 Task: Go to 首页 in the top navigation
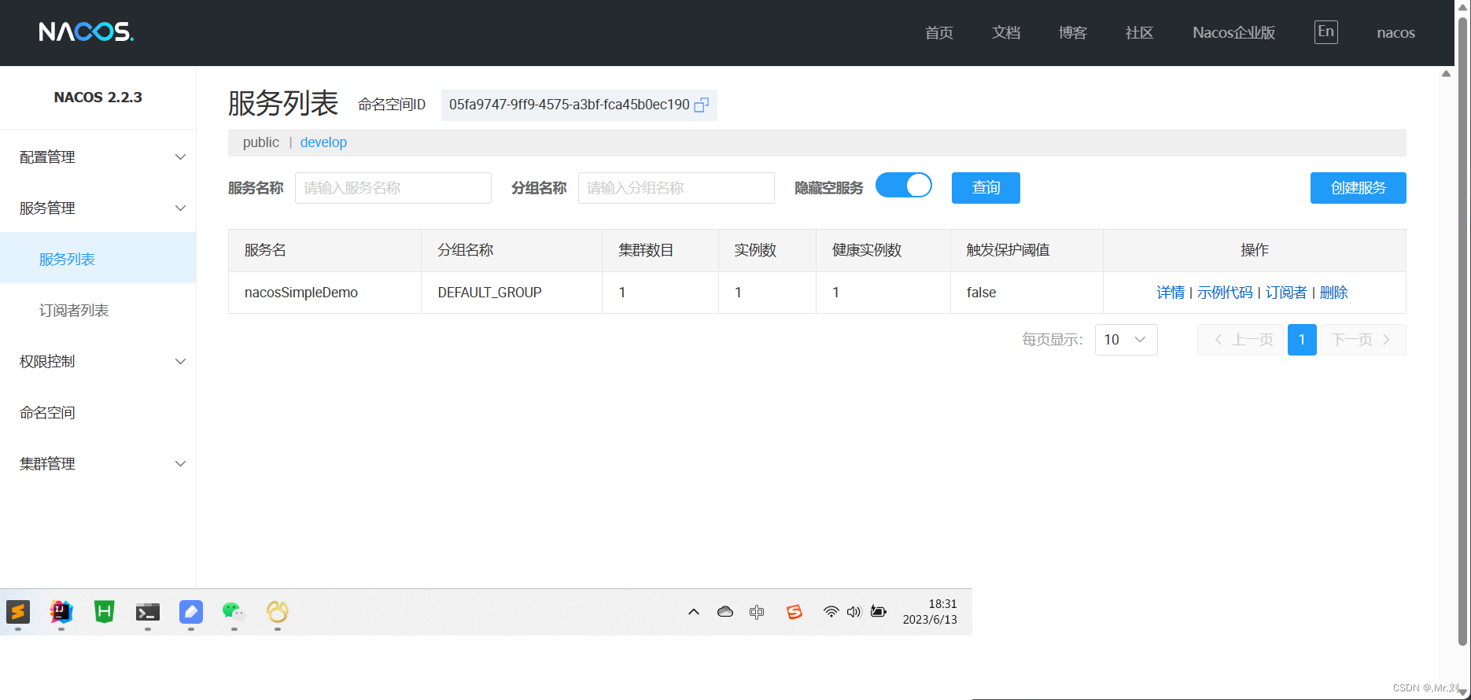pyautogui.click(x=938, y=32)
